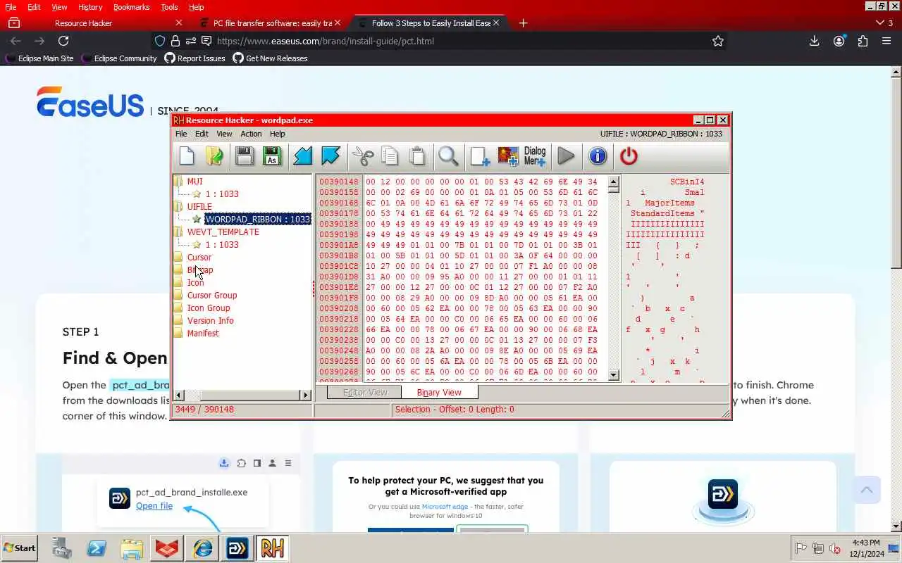Click Add image resource icon
The image size is (902, 563).
[x=508, y=156]
